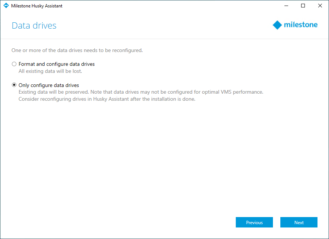329x239 pixels.
Task: Click the milestone brand wordmark
Action: tap(301, 25)
